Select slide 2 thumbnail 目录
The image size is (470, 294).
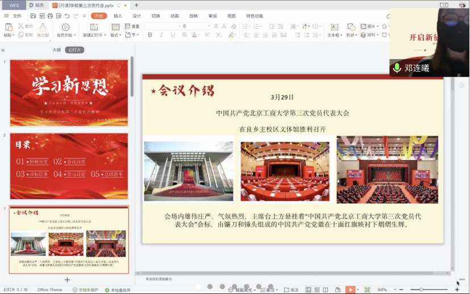coord(69,166)
